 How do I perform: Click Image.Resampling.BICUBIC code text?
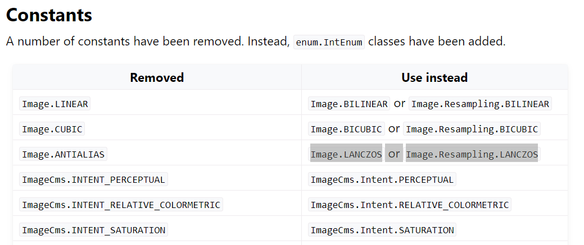click(x=472, y=129)
